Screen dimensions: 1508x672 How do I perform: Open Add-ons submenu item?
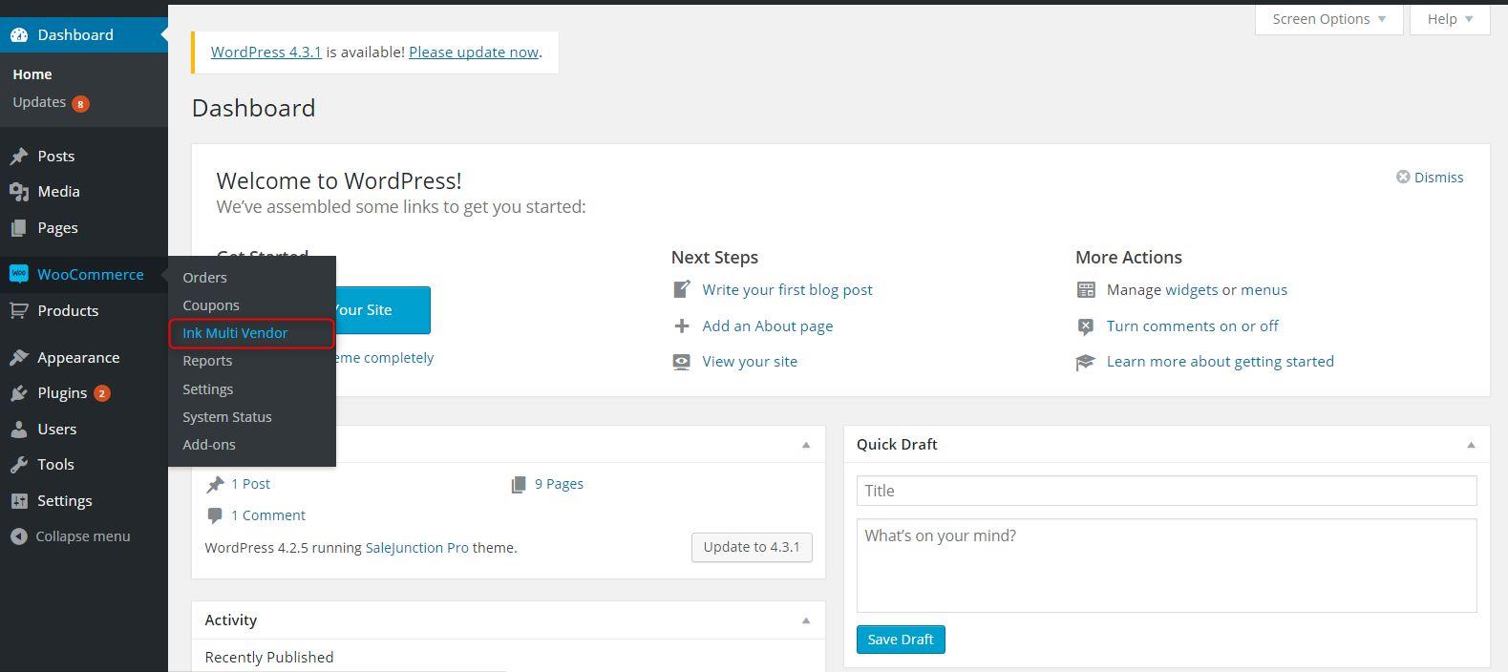[x=209, y=445]
